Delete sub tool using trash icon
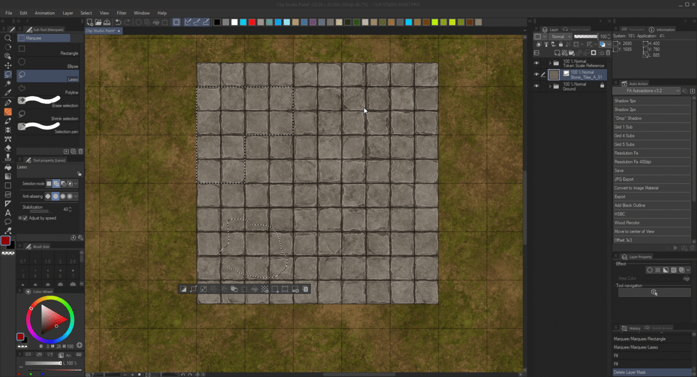The image size is (697, 377). point(81,151)
